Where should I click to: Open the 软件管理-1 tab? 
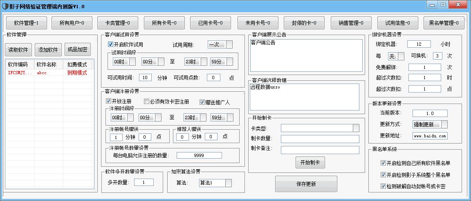(26, 23)
